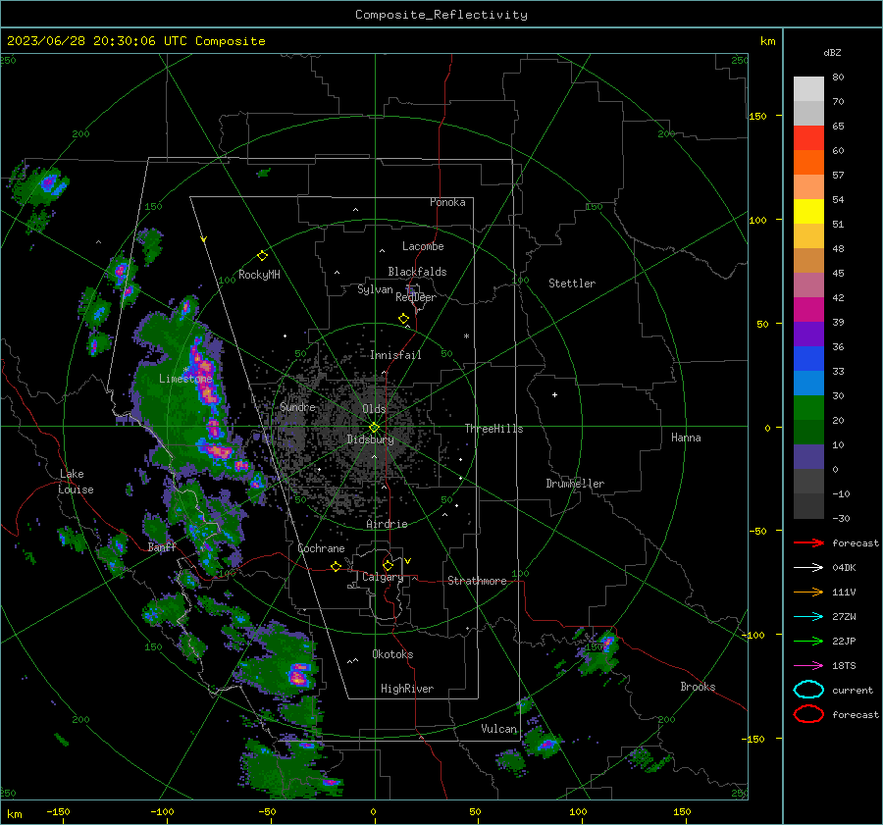The height and width of the screenshot is (825, 883).
Task: Click the Blackfalds town label
Action: (417, 272)
